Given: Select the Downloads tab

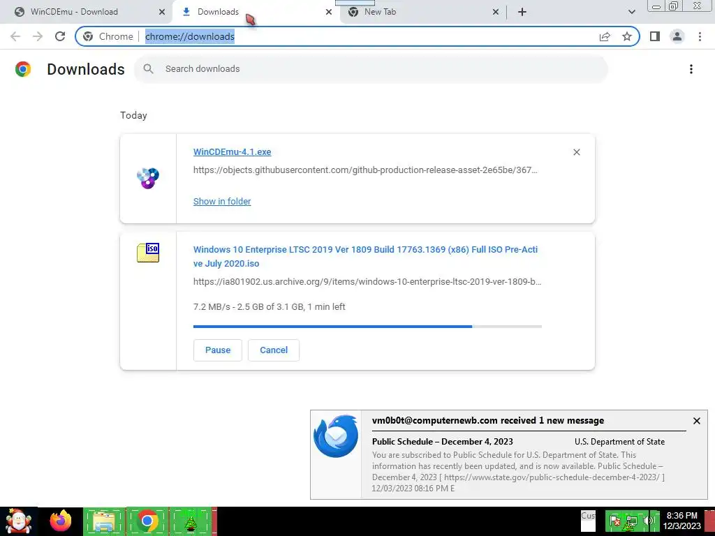Looking at the screenshot, I should coord(256,13).
